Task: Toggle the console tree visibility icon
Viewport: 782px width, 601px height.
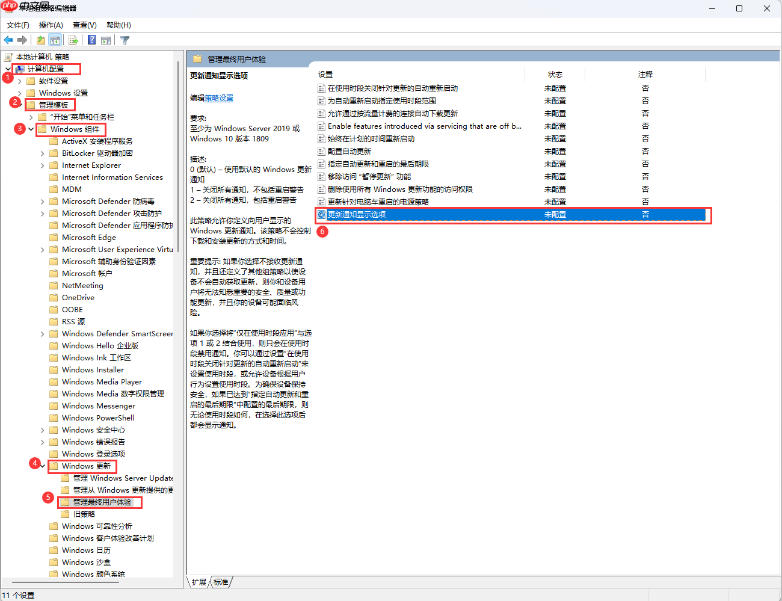Action: (x=55, y=40)
